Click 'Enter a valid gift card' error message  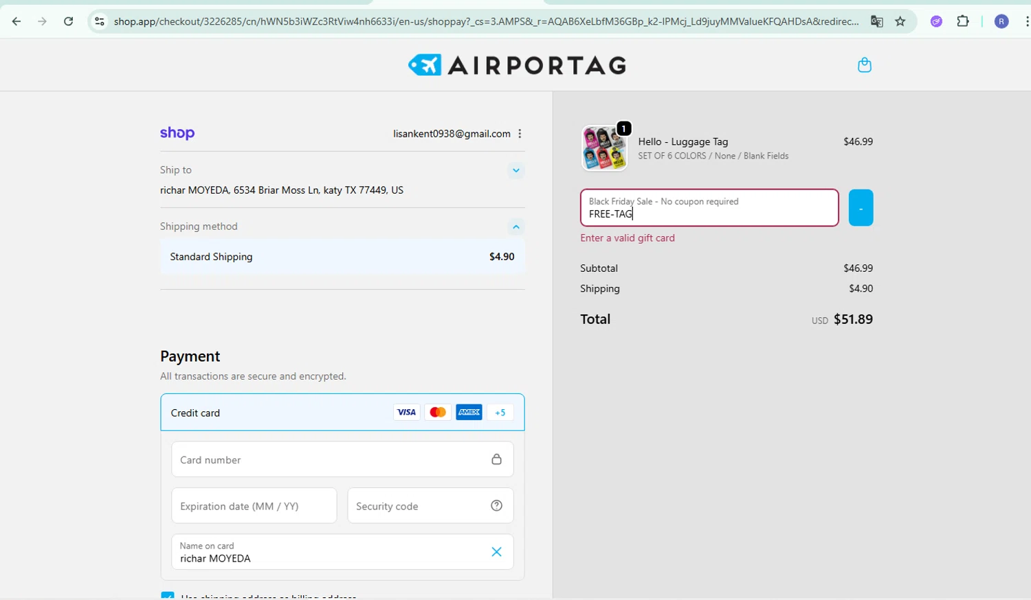[x=628, y=238]
